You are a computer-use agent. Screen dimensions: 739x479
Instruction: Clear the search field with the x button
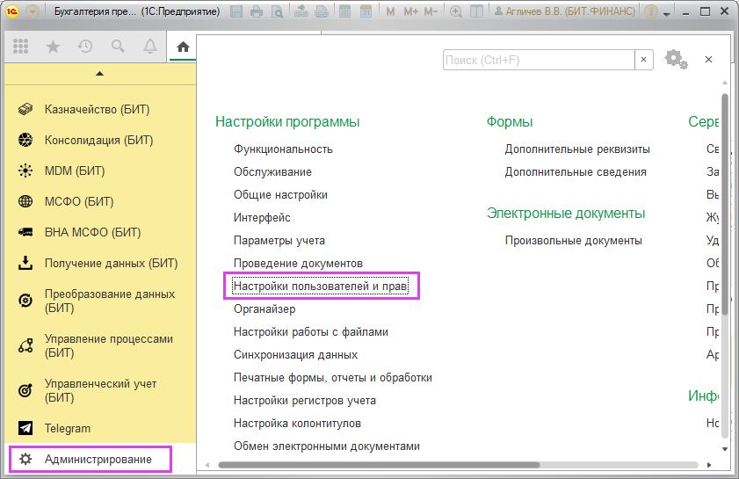pos(644,60)
